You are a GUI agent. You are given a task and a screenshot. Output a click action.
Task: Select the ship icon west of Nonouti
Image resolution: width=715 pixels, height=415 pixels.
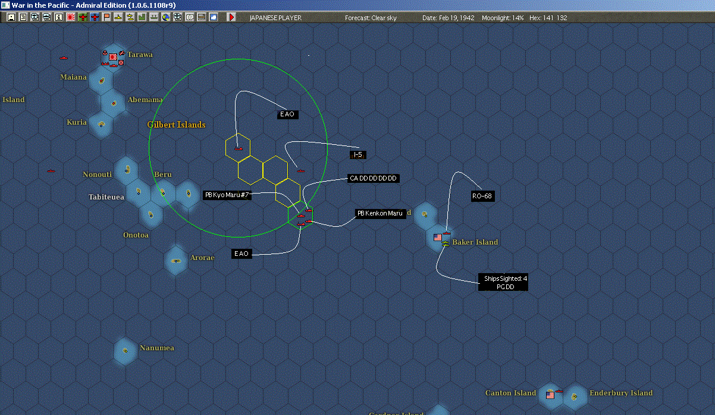pos(51,171)
